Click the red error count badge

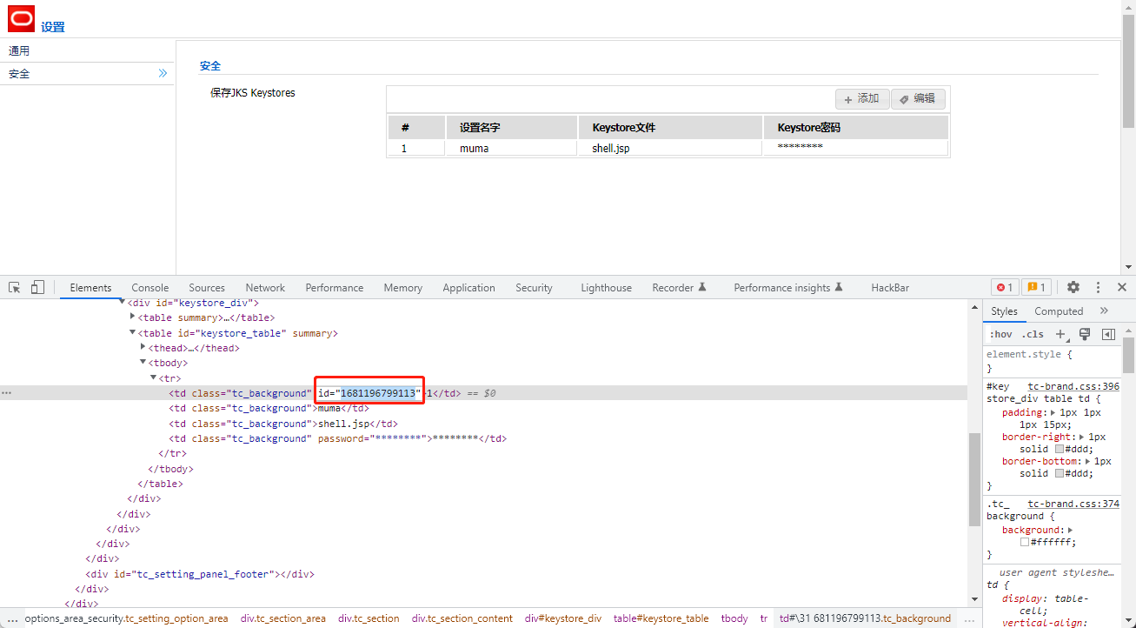tap(1005, 287)
